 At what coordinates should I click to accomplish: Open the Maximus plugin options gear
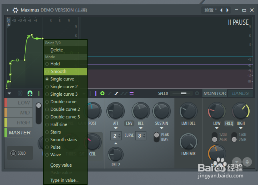pos(15,10)
